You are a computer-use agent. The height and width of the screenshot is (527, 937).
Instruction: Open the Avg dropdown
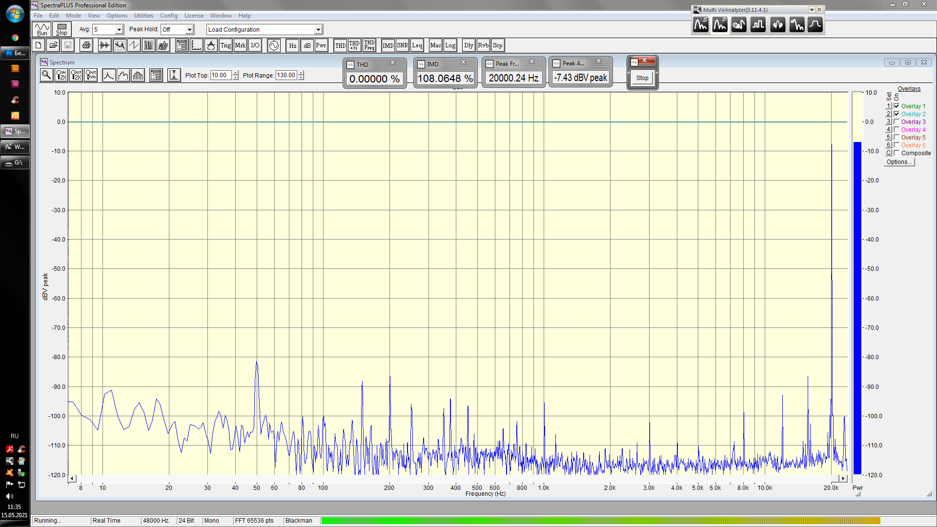(x=119, y=30)
